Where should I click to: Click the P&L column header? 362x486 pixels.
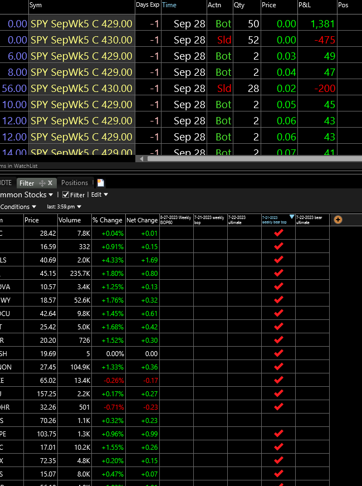point(305,5)
